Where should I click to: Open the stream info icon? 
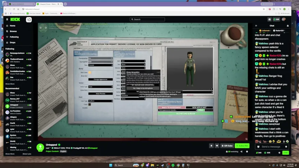click(x=247, y=152)
